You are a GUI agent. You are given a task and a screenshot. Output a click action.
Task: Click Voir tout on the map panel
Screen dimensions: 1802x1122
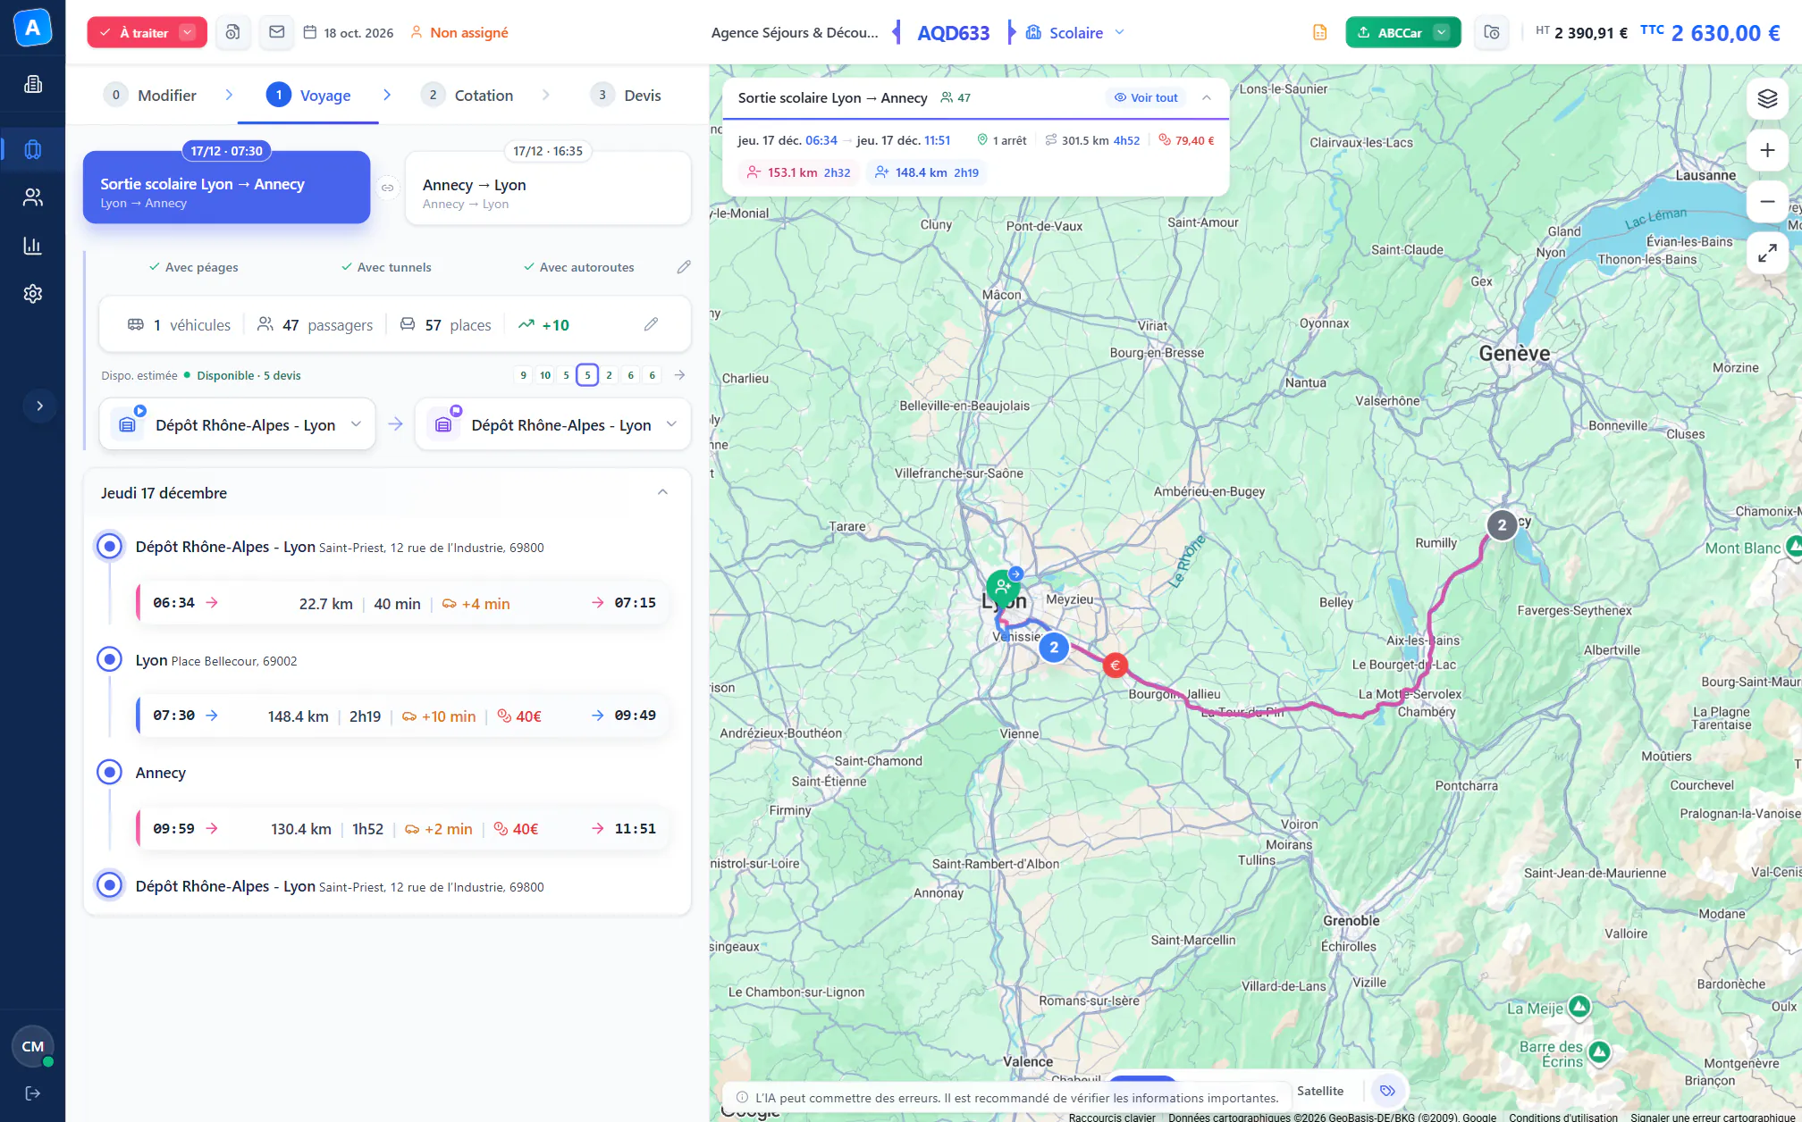pos(1146,97)
